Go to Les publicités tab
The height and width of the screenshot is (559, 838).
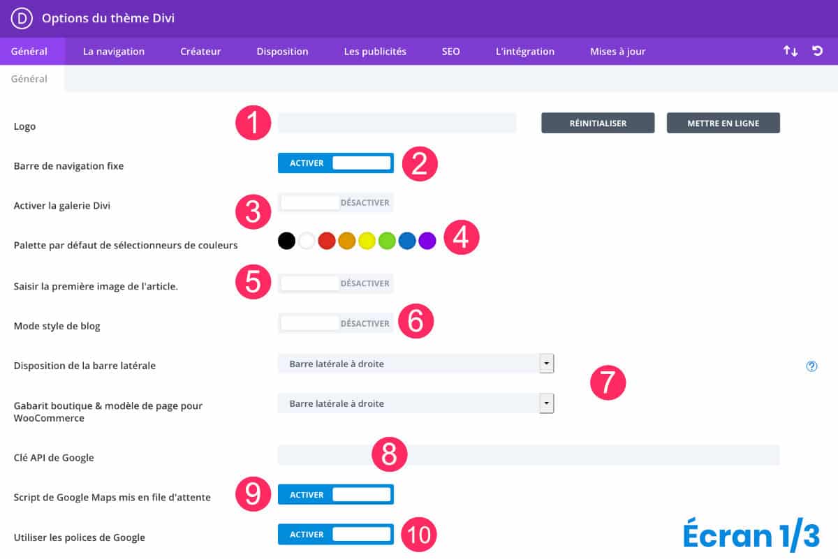click(375, 51)
